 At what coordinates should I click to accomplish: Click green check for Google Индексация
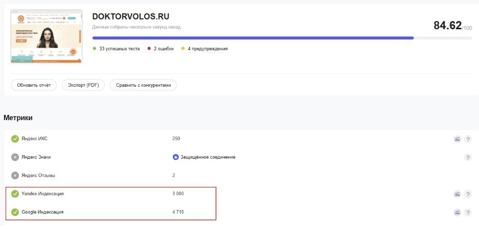(15, 212)
